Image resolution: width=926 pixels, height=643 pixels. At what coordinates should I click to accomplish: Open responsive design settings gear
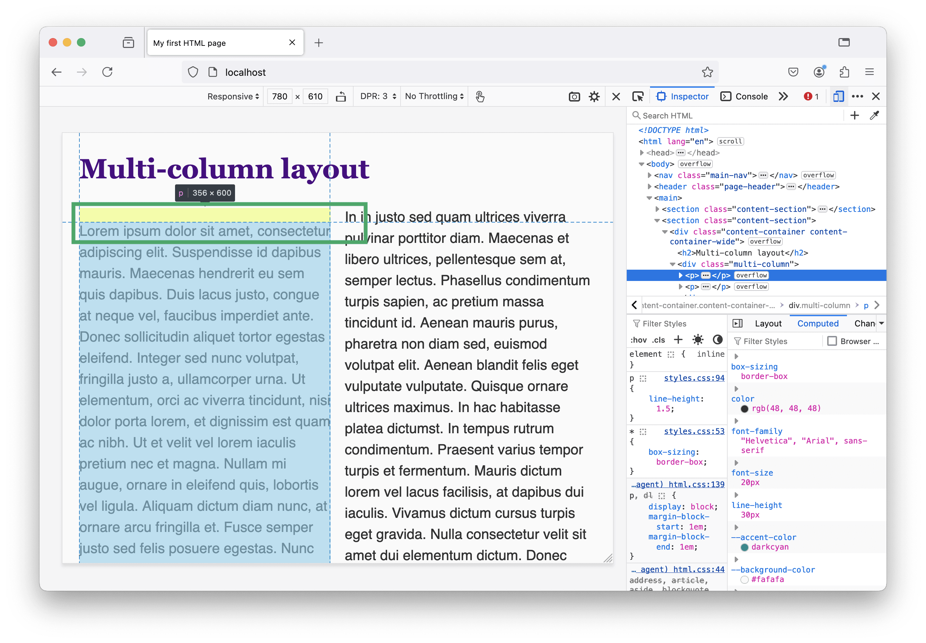point(594,97)
